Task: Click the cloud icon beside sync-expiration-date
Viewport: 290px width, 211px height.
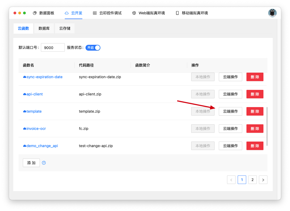Action: [x=24, y=77]
